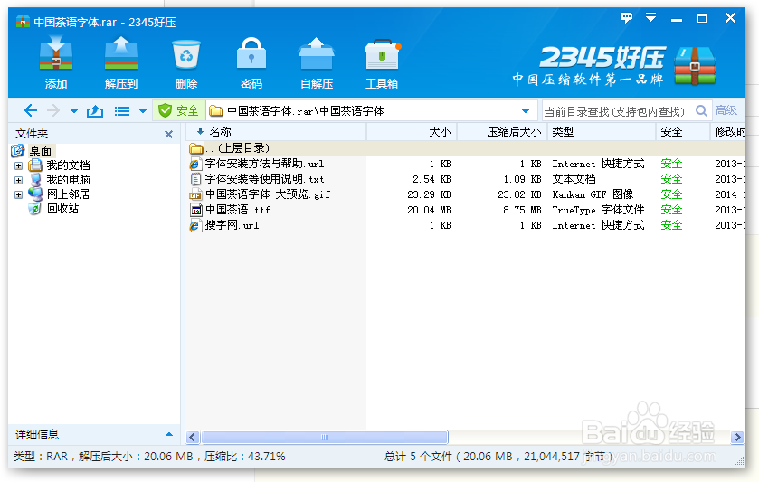Open the title bar menu dropdown icon
Image resolution: width=759 pixels, height=482 pixels.
pos(651,18)
